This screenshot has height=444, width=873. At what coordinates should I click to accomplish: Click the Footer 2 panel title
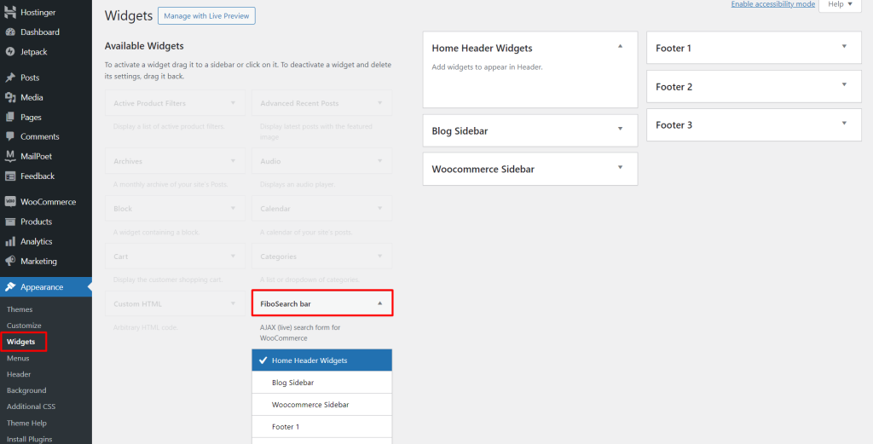click(x=674, y=87)
